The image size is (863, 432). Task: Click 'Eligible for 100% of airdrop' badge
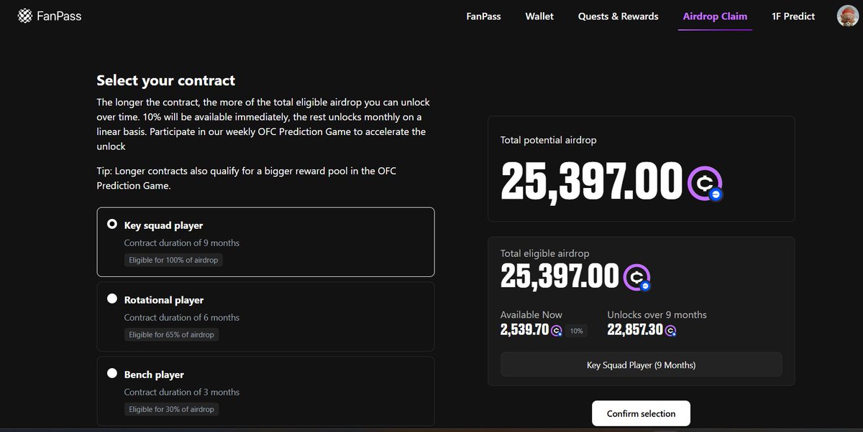coord(173,260)
